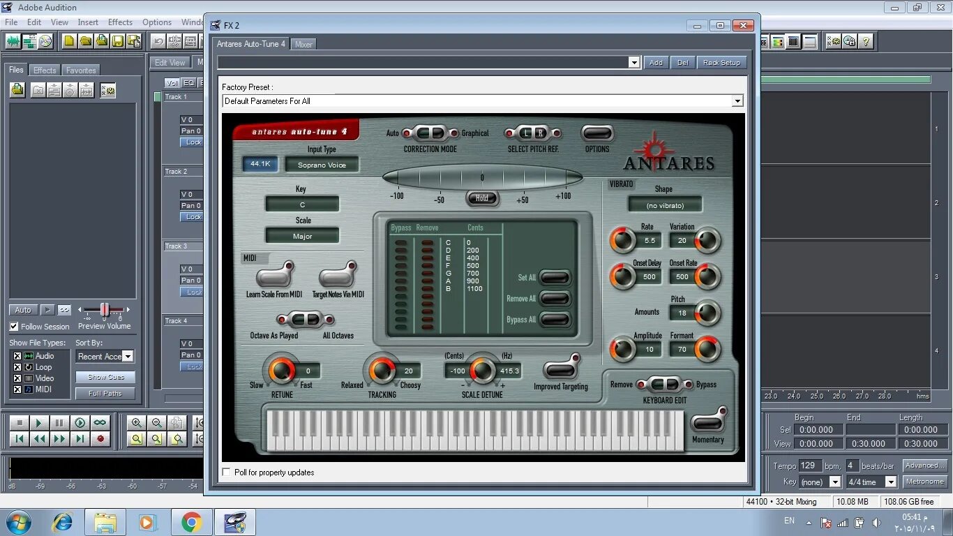Toggle Learn Scale From MIDI switch
This screenshot has width=953, height=536.
coord(274,275)
